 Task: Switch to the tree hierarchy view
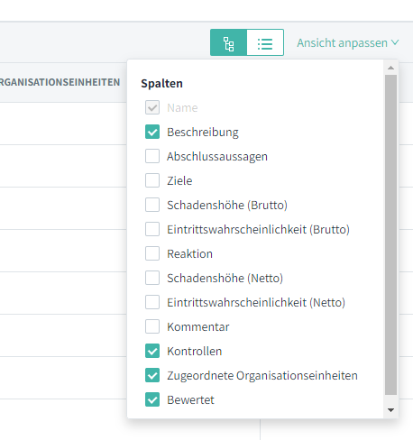(x=228, y=42)
